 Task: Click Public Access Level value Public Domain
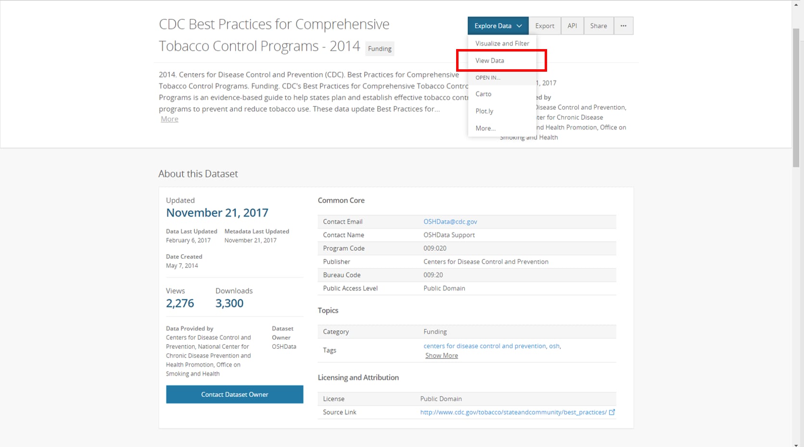444,288
